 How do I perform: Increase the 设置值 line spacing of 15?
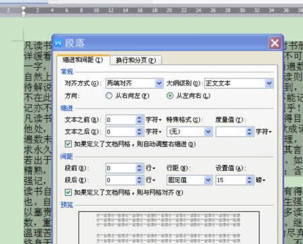(x=249, y=178)
